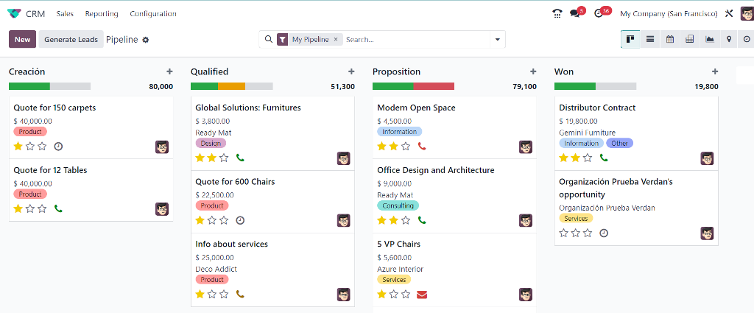Click the New button
754x313 pixels.
[23, 40]
